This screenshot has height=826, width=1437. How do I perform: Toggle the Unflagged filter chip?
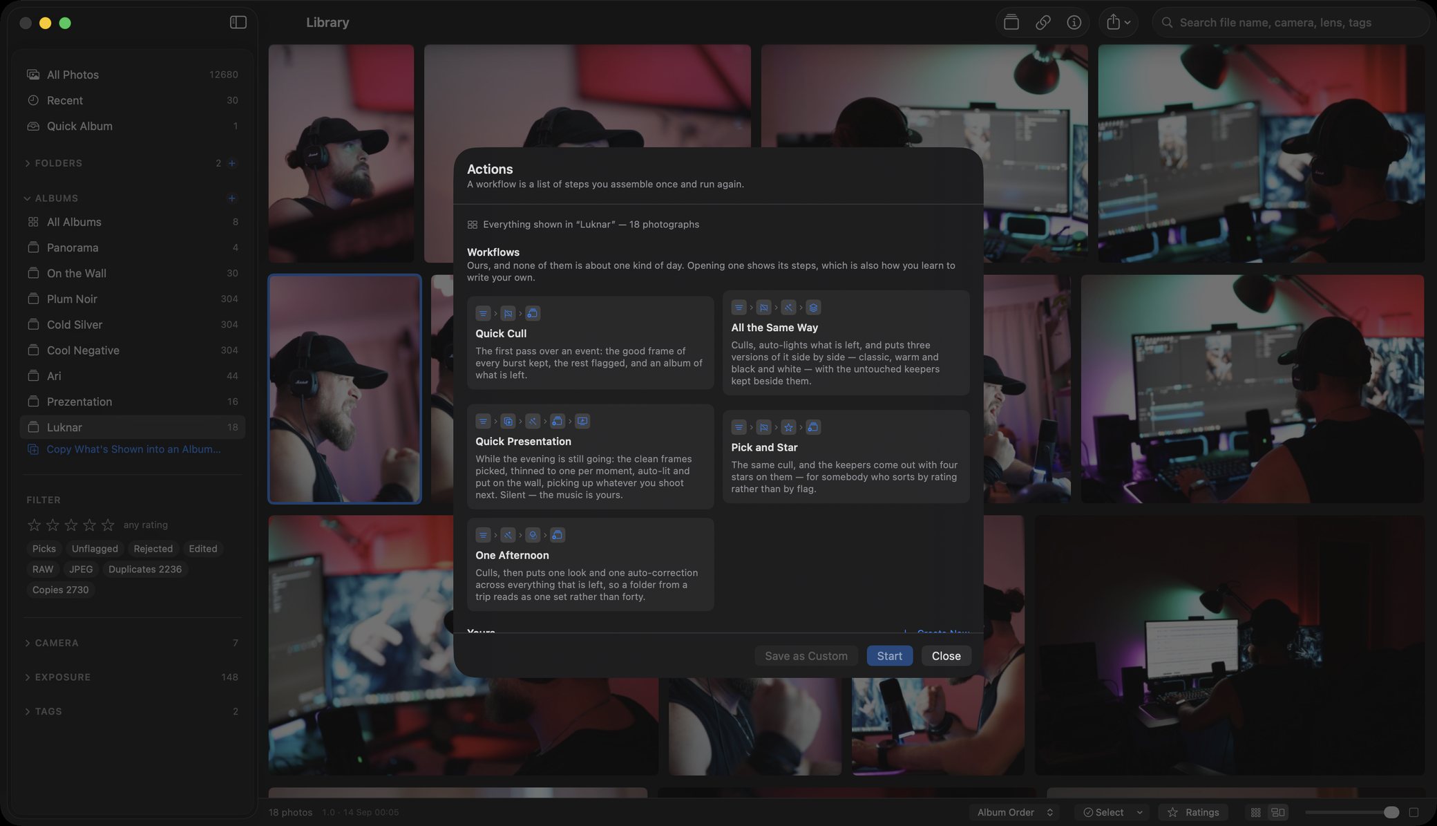pyautogui.click(x=95, y=549)
